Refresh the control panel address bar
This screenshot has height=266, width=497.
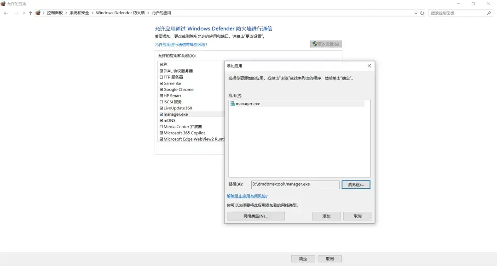(x=422, y=13)
